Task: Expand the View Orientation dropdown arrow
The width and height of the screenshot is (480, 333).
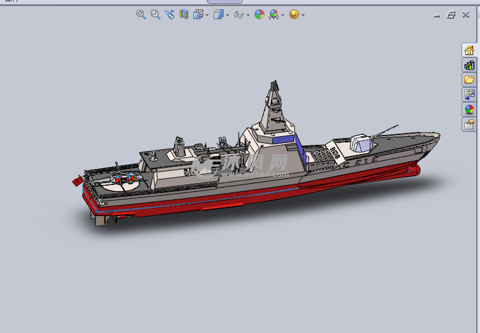Action: point(207,15)
